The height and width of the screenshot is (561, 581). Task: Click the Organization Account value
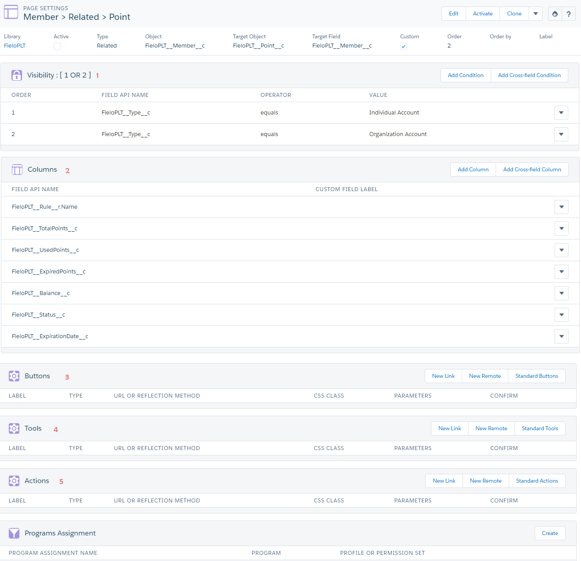pyautogui.click(x=398, y=134)
